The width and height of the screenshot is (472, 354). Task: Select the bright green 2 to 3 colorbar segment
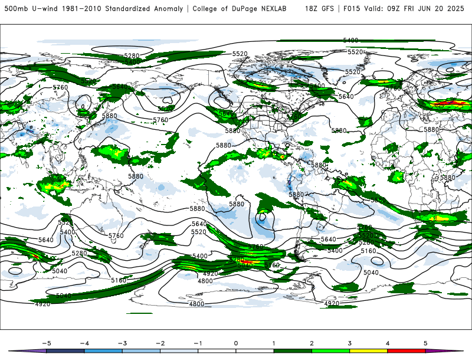(x=331, y=351)
